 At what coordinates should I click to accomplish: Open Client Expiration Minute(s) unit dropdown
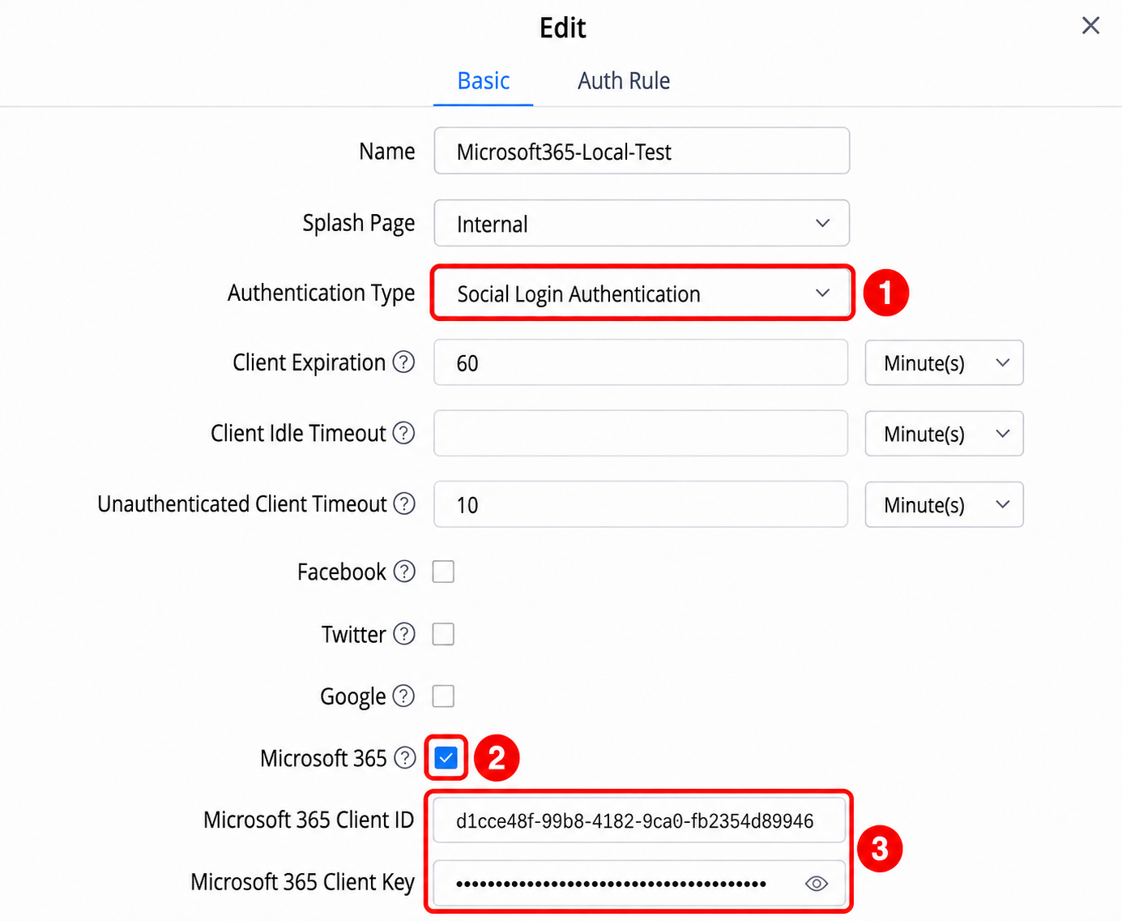point(944,362)
